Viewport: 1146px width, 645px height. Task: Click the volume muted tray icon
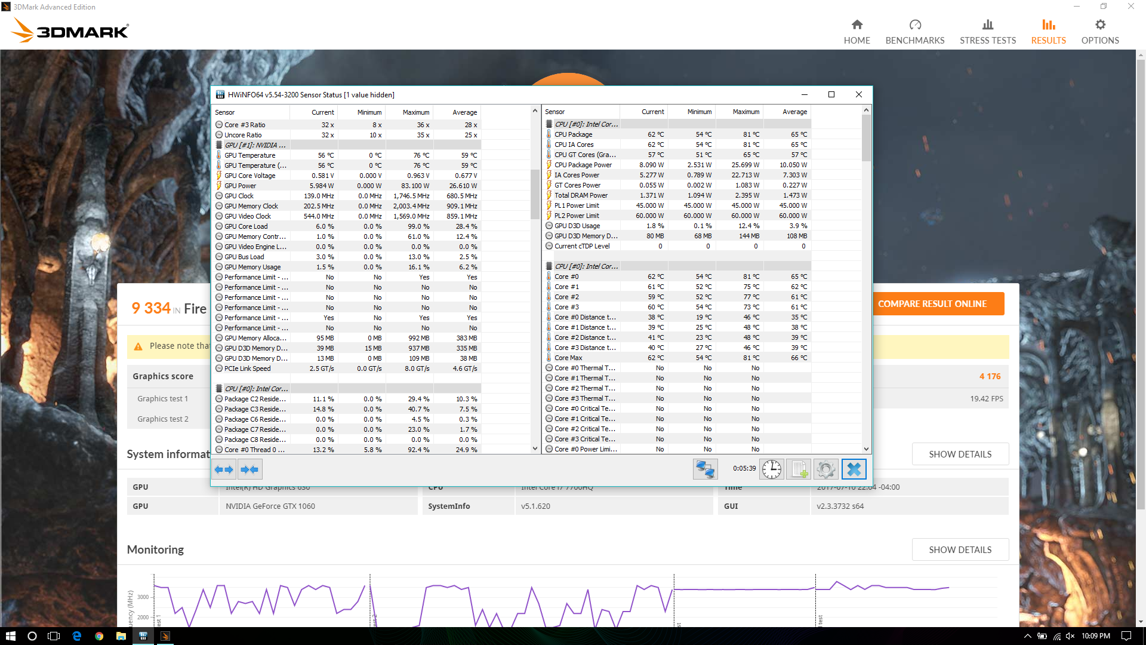tap(1070, 636)
